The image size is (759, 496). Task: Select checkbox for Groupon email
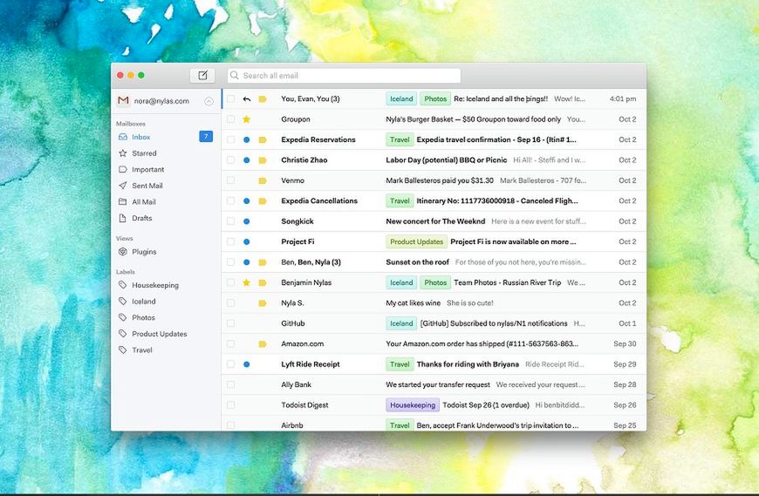(231, 119)
